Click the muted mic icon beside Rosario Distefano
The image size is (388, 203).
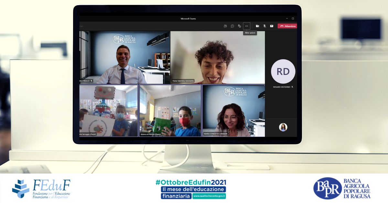[x=292, y=87]
